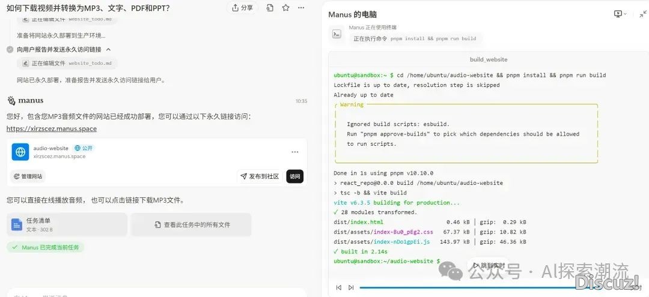Open the monitor view dropdown in Manus 的电脑
The image size is (649, 297).
[x=620, y=14]
